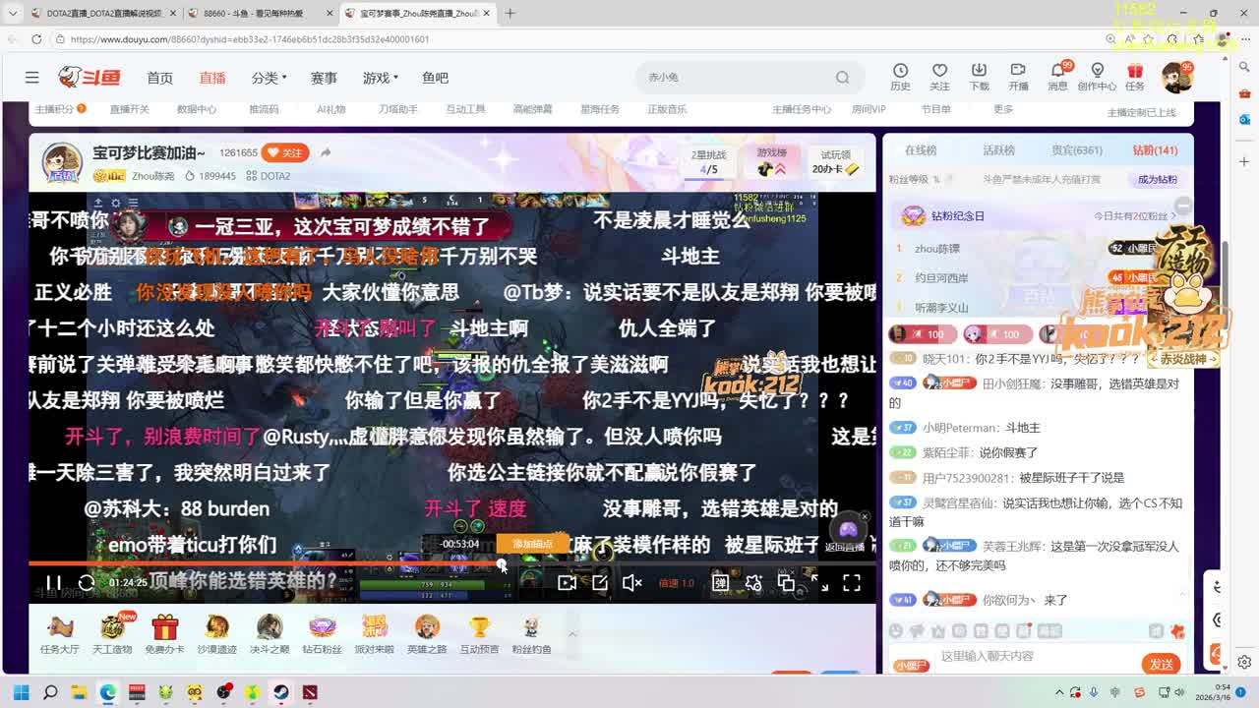Collapse the activity bar with the chevron
This screenshot has height=708, width=1259.
point(571,634)
